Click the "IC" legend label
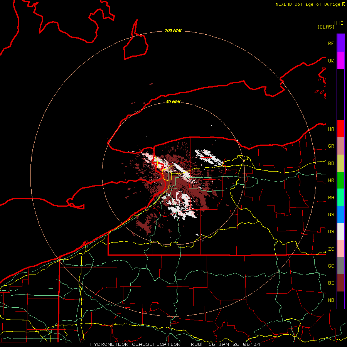 tap(331, 249)
